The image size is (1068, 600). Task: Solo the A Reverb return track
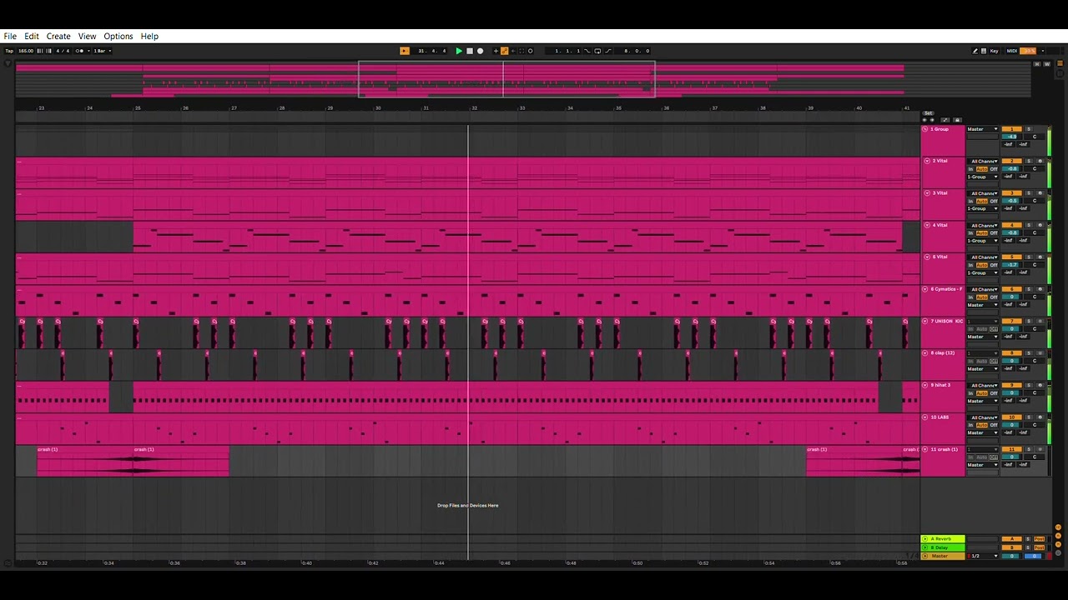[x=1028, y=539]
